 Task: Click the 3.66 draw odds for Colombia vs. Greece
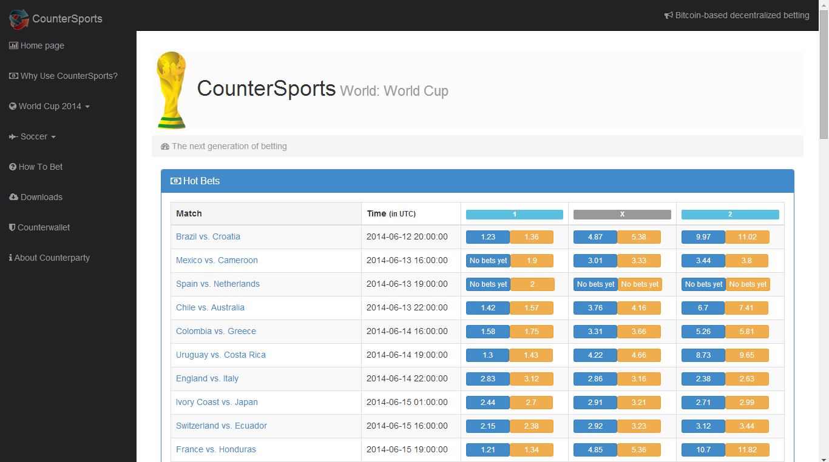[639, 332]
